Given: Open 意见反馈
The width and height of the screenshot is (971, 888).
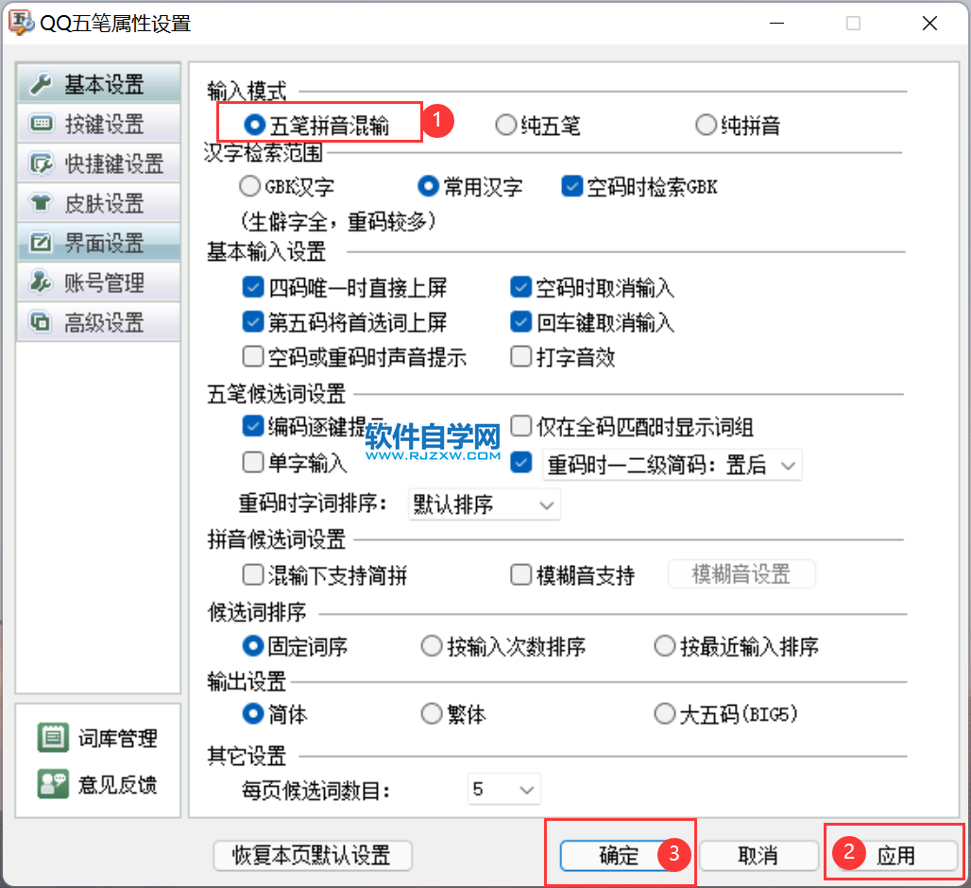Looking at the screenshot, I should [98, 784].
